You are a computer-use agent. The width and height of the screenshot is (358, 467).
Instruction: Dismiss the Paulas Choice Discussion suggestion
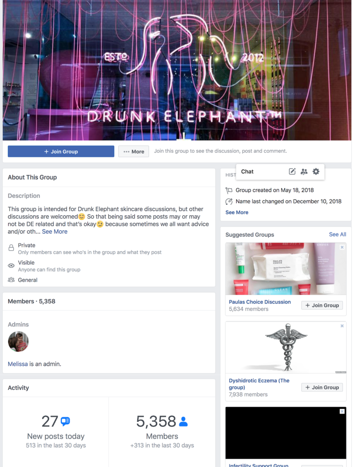tap(342, 247)
